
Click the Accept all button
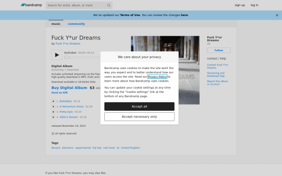click(x=140, y=107)
